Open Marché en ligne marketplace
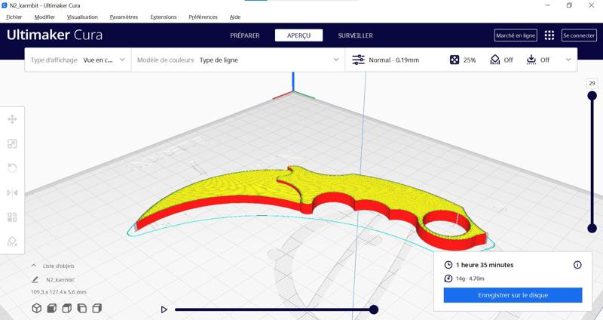 516,35
